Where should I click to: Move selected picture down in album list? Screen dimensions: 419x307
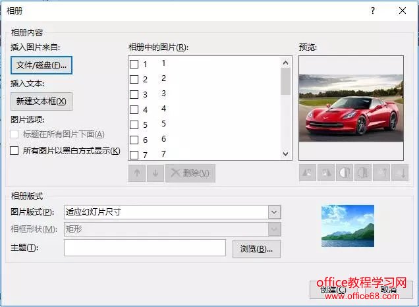click(x=155, y=173)
